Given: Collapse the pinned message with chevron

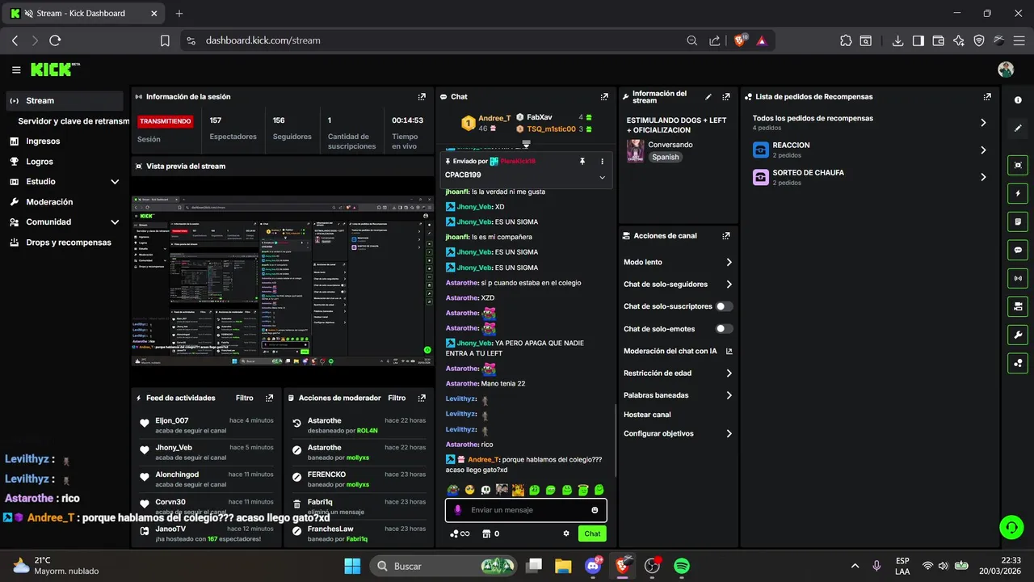Looking at the screenshot, I should pyautogui.click(x=602, y=177).
